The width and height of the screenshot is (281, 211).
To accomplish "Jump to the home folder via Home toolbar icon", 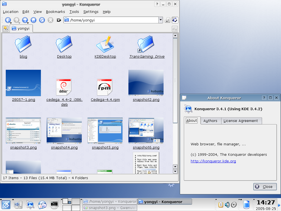I will coord(33,20).
